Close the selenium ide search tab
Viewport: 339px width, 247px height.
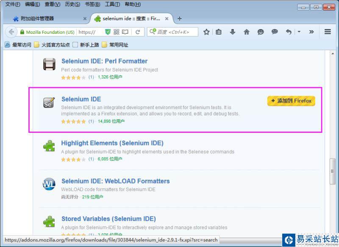167,19
